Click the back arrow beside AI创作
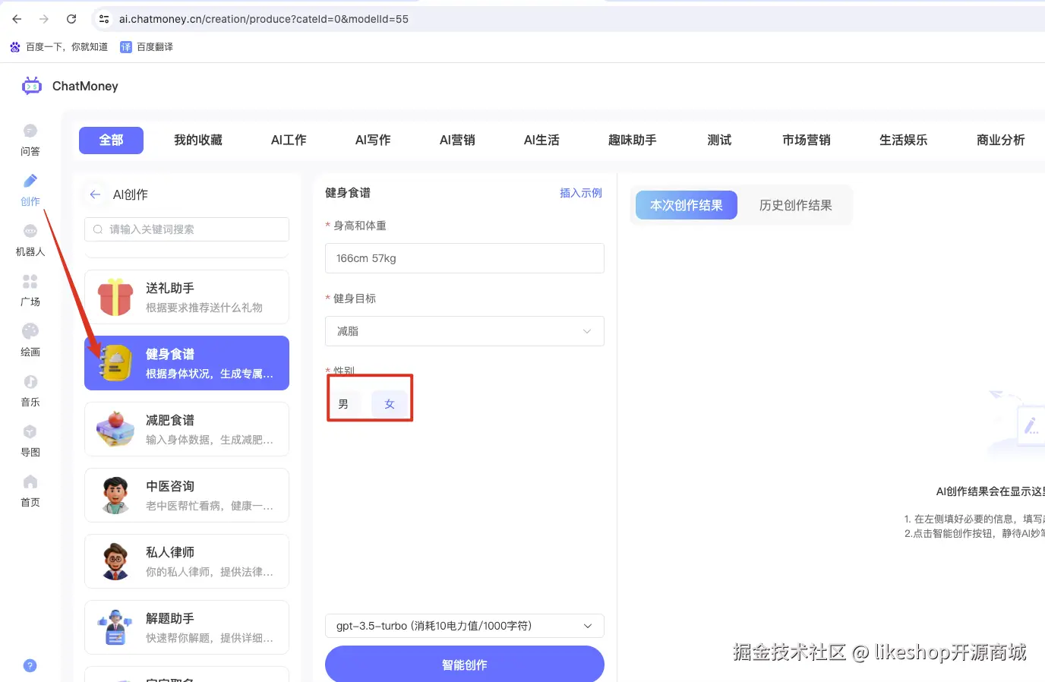This screenshot has width=1045, height=682. [95, 194]
